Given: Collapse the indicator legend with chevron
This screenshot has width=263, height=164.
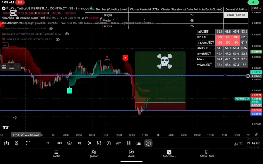Looking at the screenshot, I should point(5,45).
